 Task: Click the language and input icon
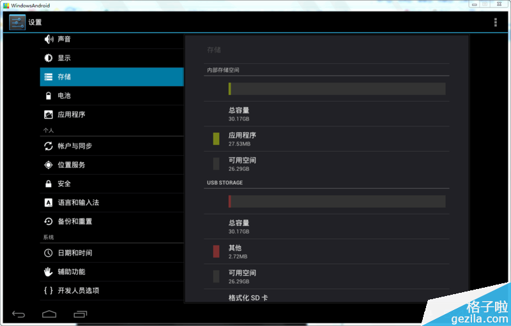click(x=49, y=203)
